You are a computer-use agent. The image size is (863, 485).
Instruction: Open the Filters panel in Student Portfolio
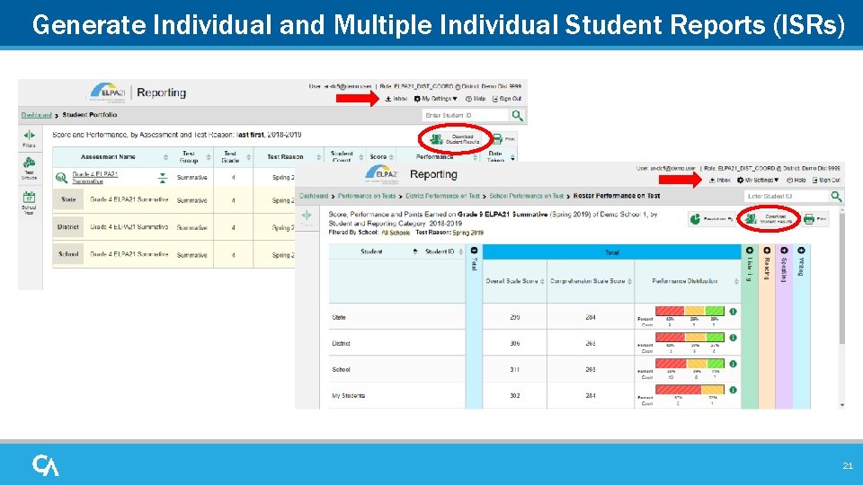(x=29, y=138)
